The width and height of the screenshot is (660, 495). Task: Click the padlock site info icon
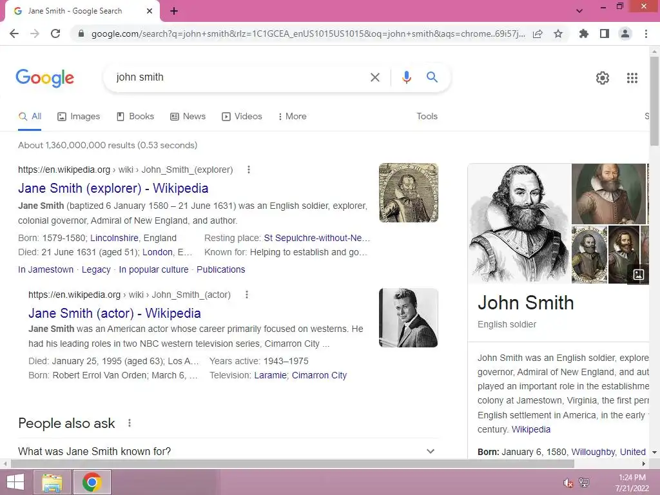81,34
